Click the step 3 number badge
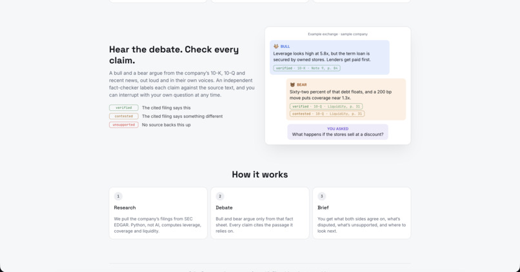520x272 pixels. point(322,196)
